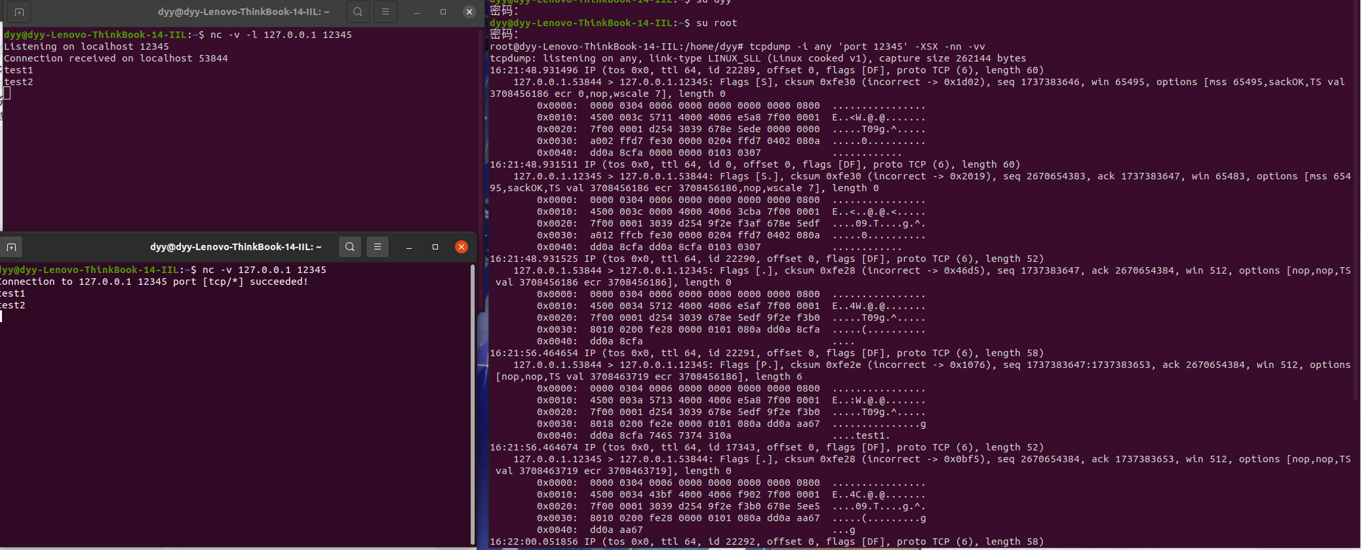Viewport: 1361px width, 550px height.
Task: Click 'Listening on localhost 12345' line
Action: click(87, 46)
